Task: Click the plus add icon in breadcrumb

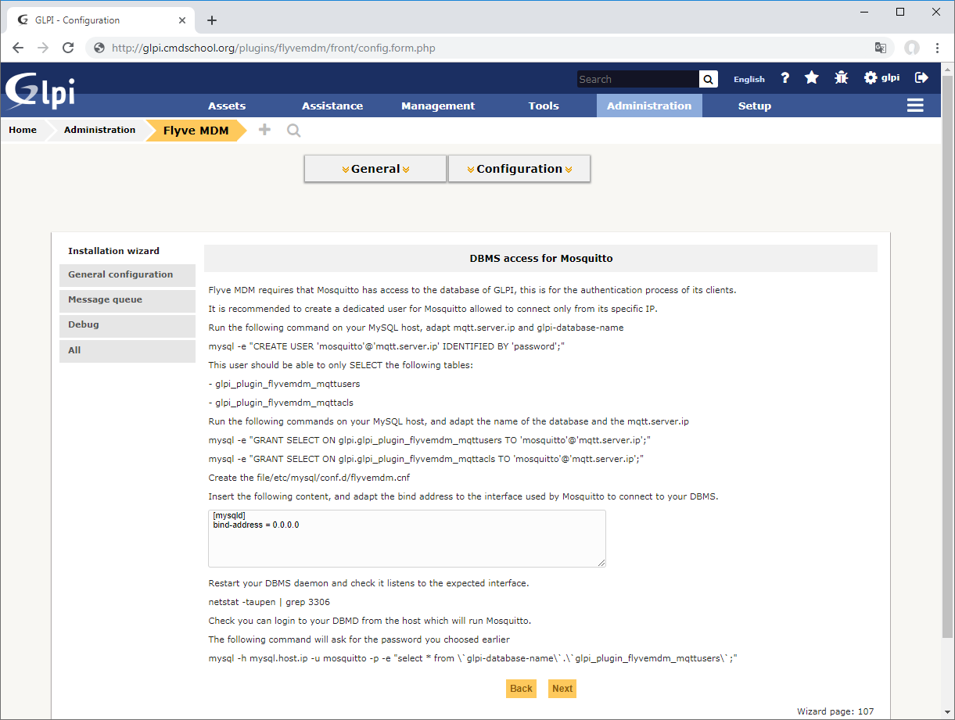Action: pyautogui.click(x=264, y=130)
